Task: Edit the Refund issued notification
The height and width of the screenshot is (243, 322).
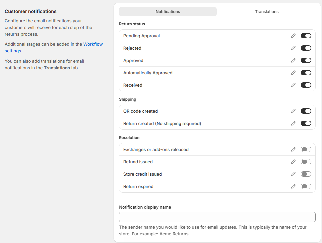Action: click(x=293, y=162)
